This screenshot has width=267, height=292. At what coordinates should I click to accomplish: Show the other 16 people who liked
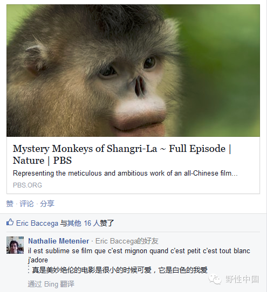tap(87, 223)
